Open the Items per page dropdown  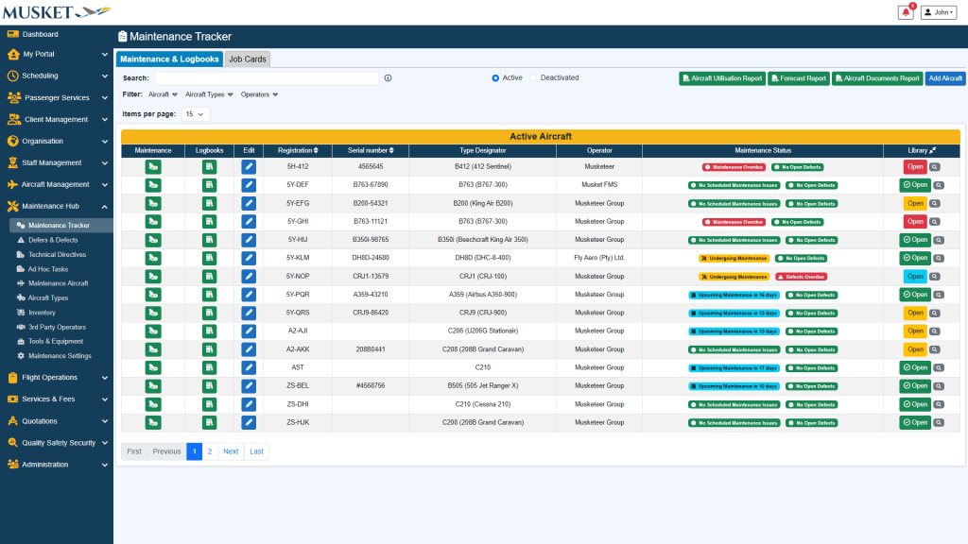(x=196, y=114)
